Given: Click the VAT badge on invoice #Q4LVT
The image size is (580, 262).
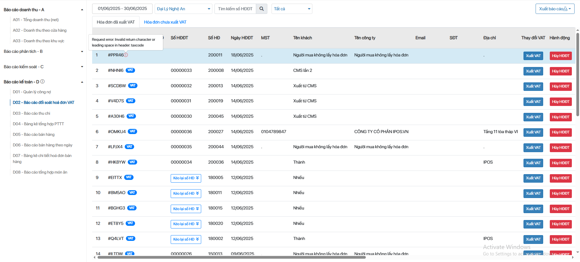Looking at the screenshot, I should (130, 238).
